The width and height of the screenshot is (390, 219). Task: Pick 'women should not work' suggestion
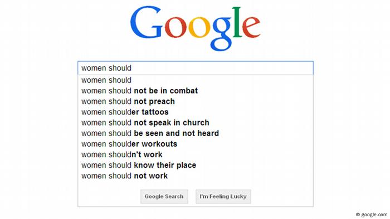click(196, 176)
